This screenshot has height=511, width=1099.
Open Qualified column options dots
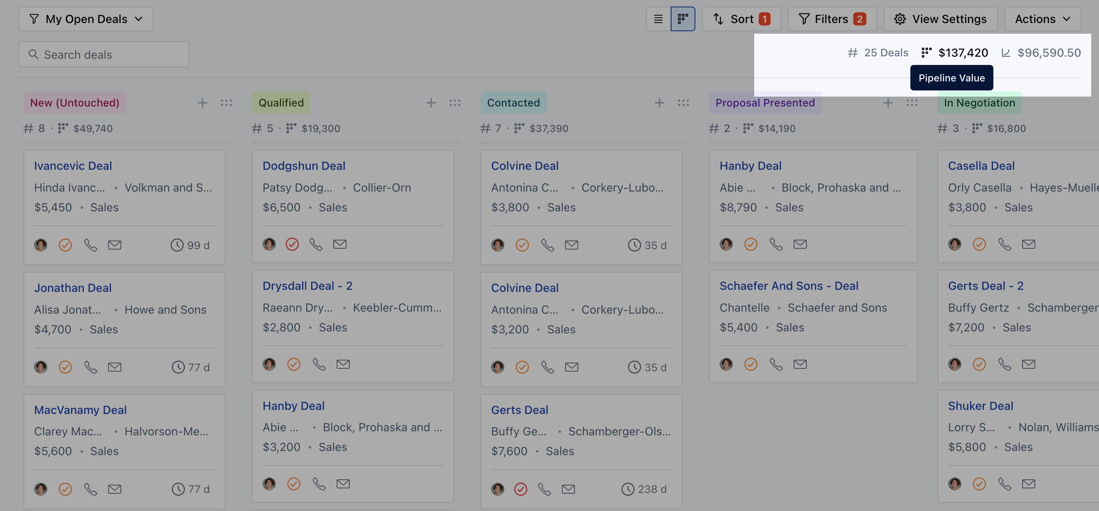(x=455, y=103)
